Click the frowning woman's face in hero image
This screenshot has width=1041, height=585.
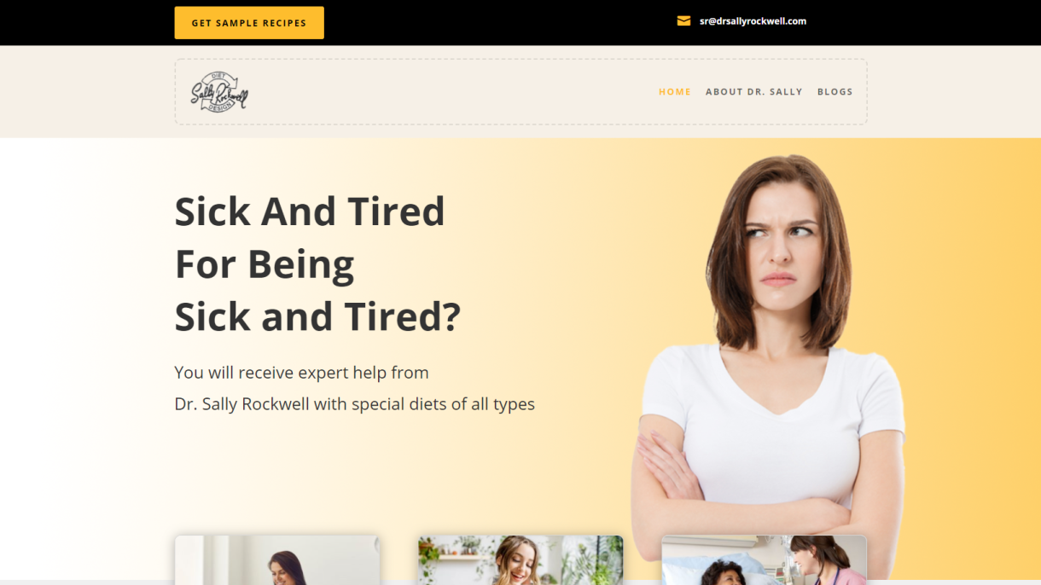click(778, 243)
